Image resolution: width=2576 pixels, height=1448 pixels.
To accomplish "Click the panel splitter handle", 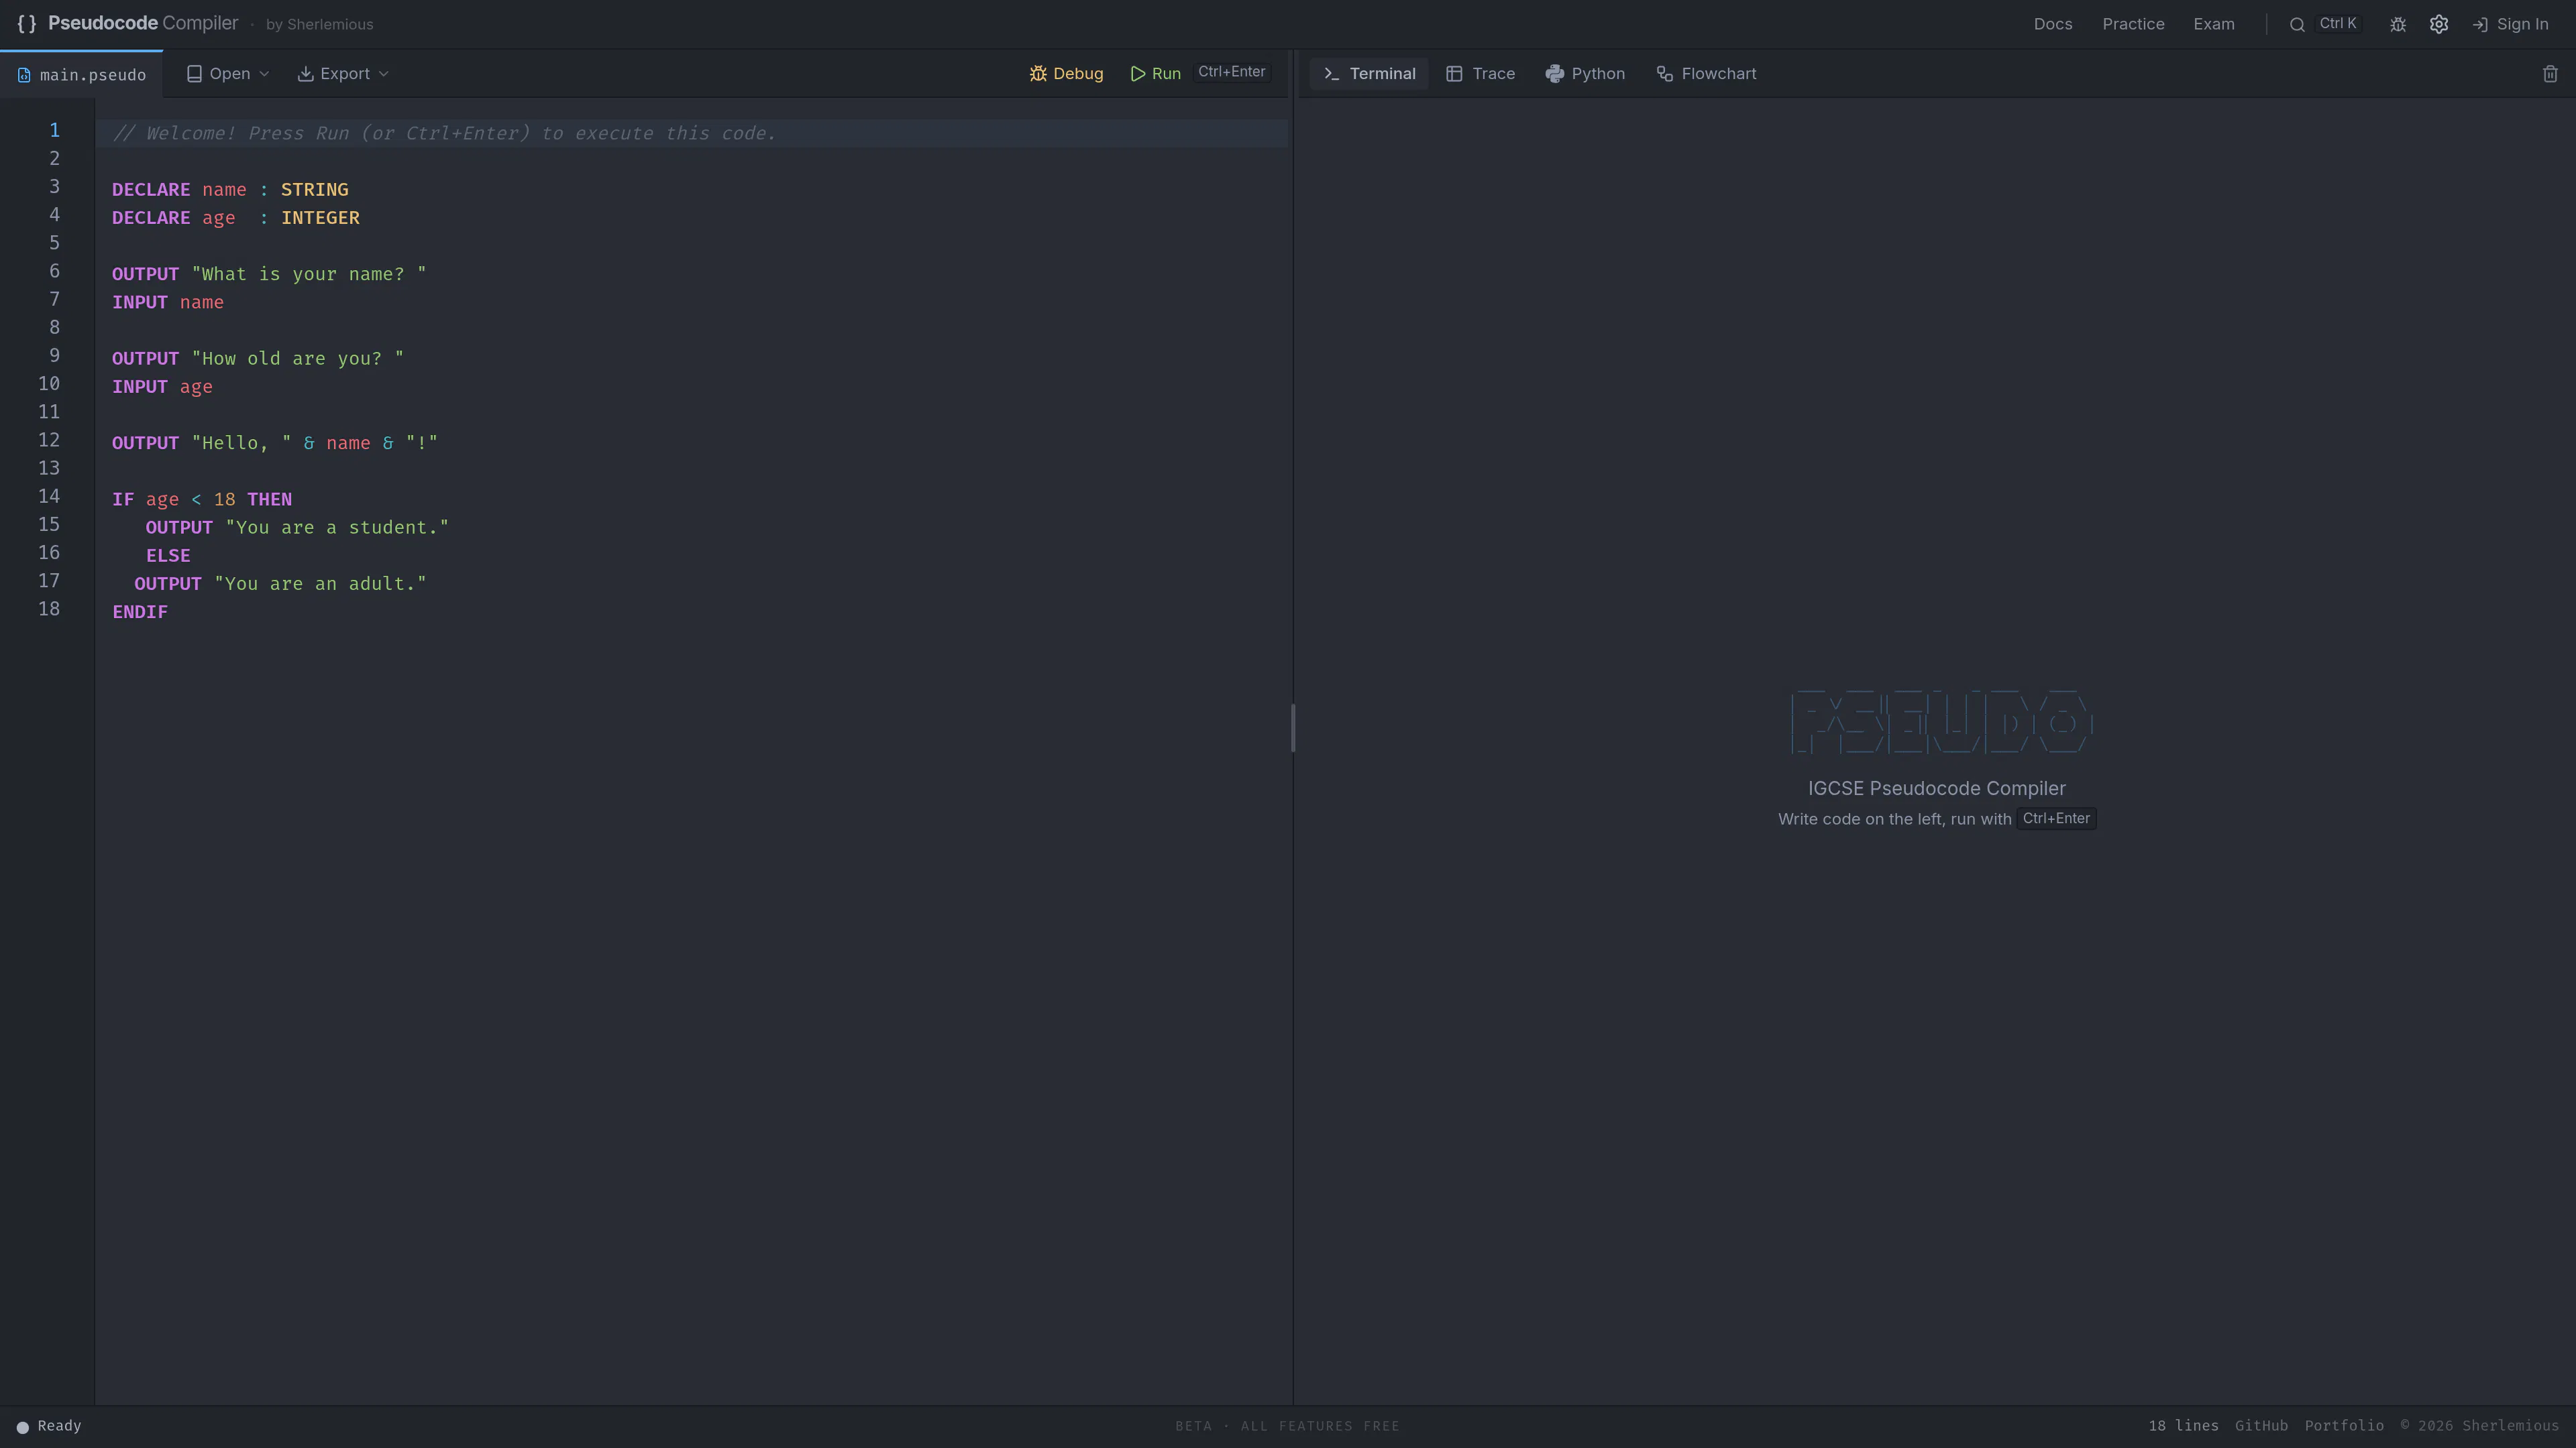I will point(1293,727).
